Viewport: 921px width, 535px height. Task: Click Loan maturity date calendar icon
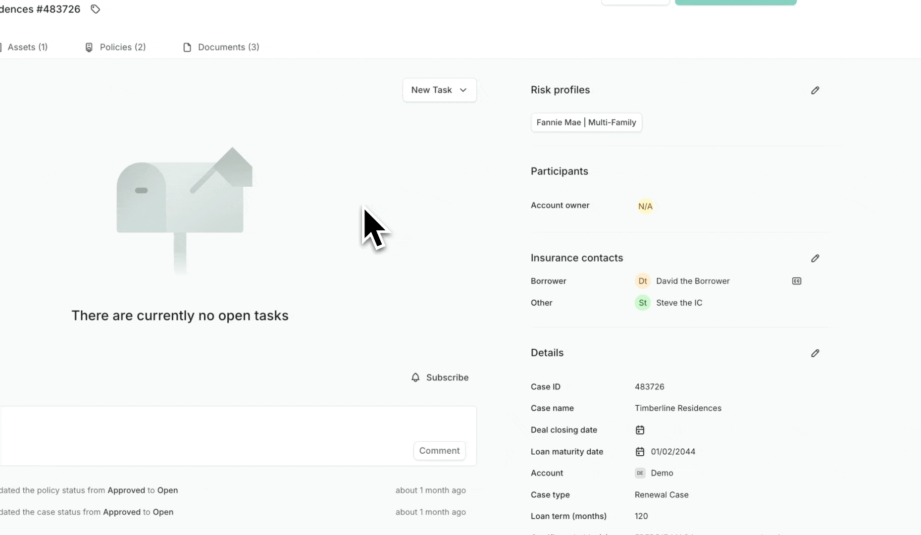click(640, 452)
